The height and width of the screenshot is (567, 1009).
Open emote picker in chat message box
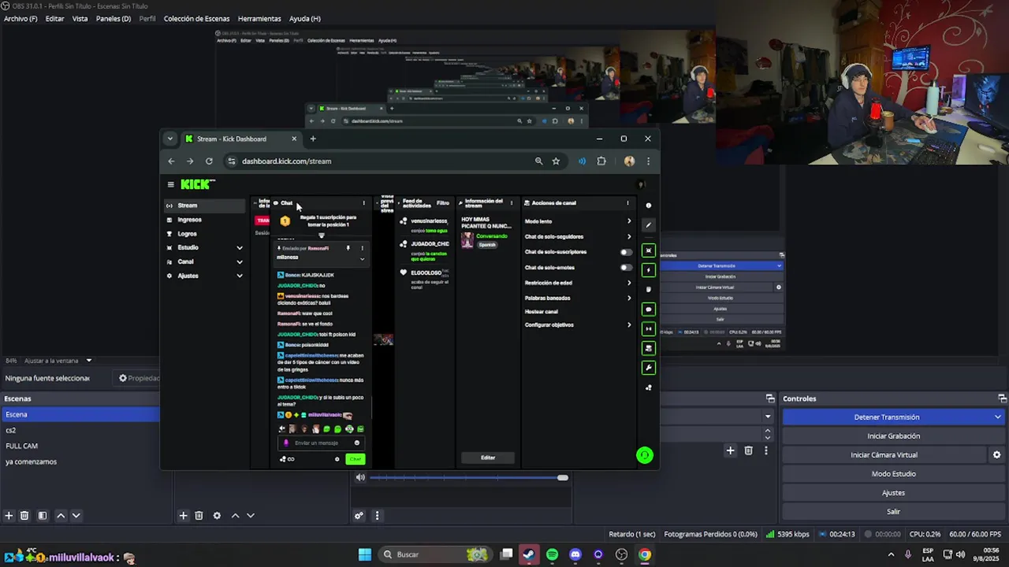coord(356,443)
